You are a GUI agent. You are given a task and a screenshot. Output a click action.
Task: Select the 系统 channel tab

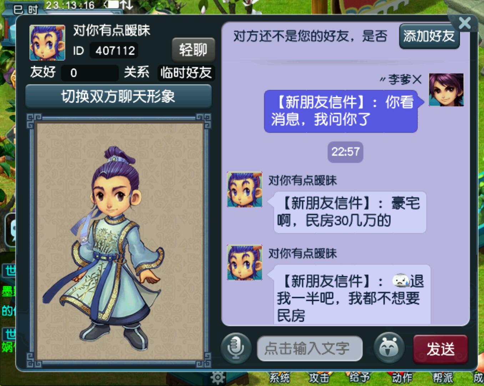click(x=279, y=378)
